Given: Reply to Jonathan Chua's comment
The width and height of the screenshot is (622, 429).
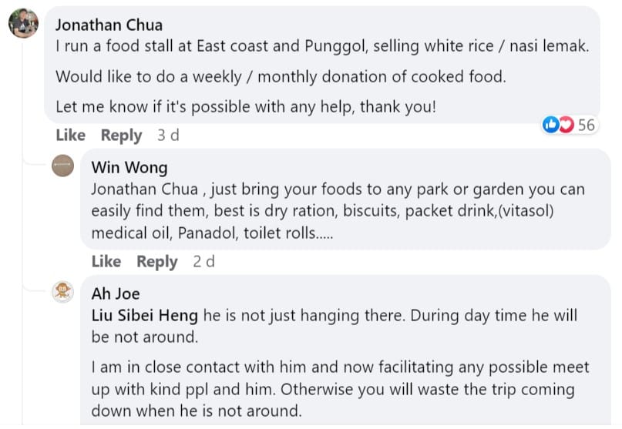Looking at the screenshot, I should 121,136.
